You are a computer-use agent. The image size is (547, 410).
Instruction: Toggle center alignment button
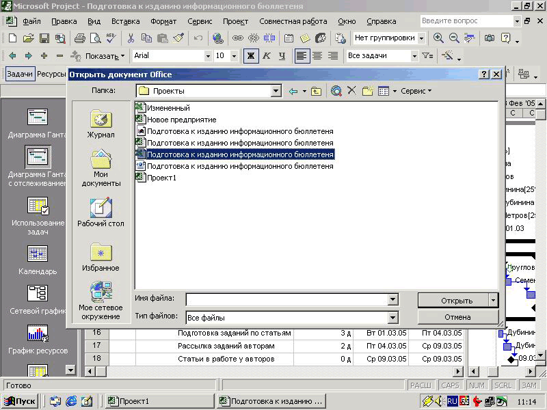[317, 56]
